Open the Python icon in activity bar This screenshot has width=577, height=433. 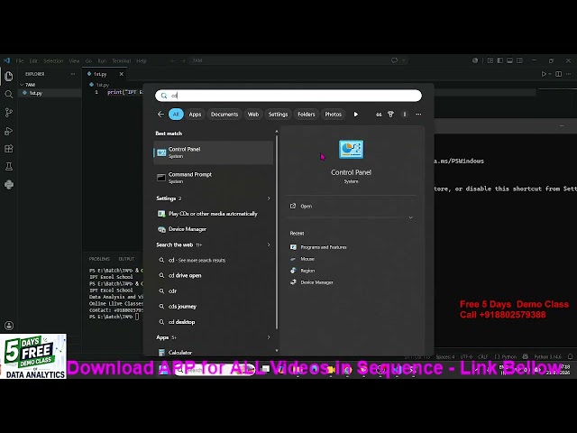pos(9,184)
